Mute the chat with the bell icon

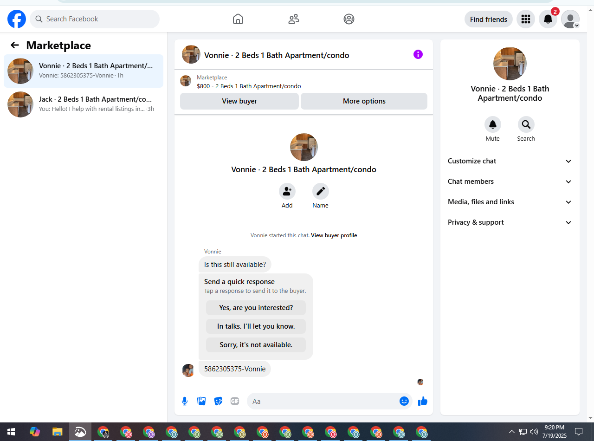coord(493,124)
